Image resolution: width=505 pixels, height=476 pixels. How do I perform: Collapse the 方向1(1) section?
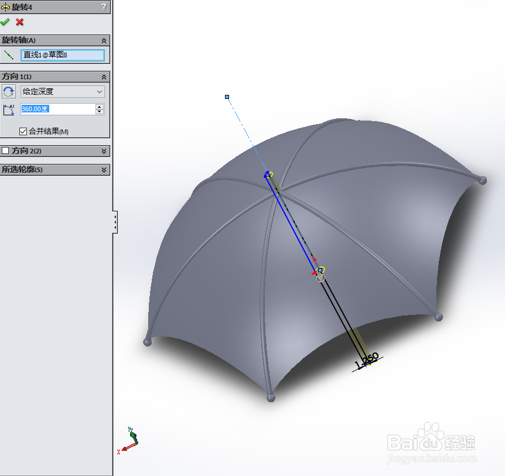(104, 77)
